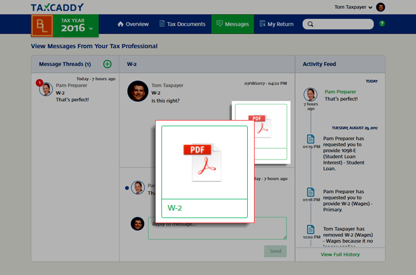Click 'That's perfect!' in the Activity Feed
416x275 pixels.
click(341, 99)
